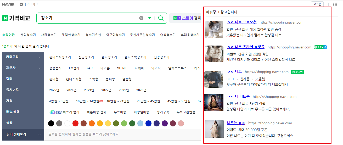This screenshot has width=343, height=145.
Task: Open the 무선사무실청소기 related search
Action: tap(142, 35)
